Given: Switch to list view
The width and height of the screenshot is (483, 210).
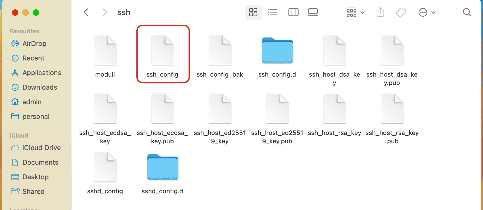Looking at the screenshot, I should pos(272,12).
